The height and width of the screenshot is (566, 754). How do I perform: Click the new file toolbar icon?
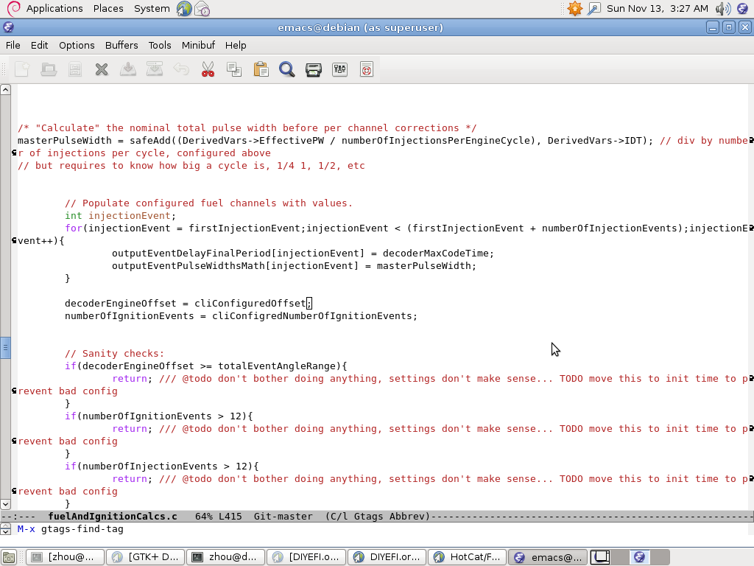click(x=22, y=69)
